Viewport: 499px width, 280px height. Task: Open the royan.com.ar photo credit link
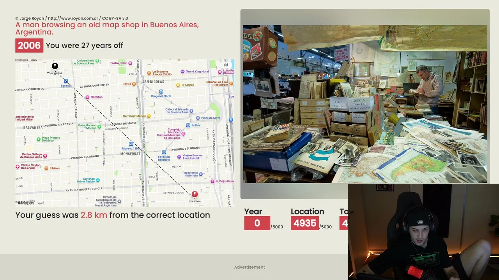[73, 18]
